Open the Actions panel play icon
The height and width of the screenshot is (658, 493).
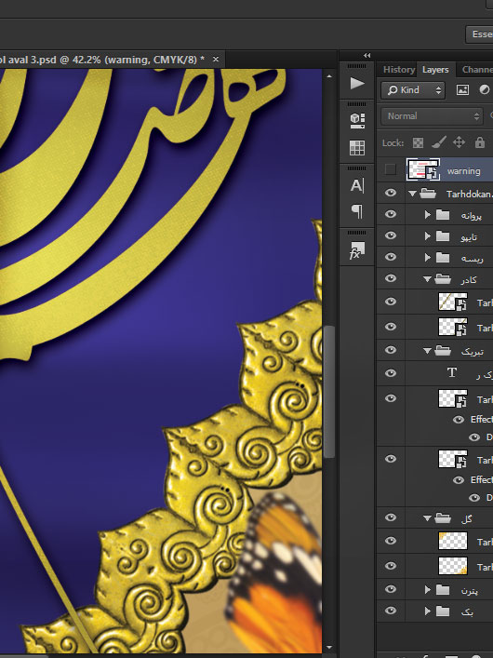coord(356,83)
